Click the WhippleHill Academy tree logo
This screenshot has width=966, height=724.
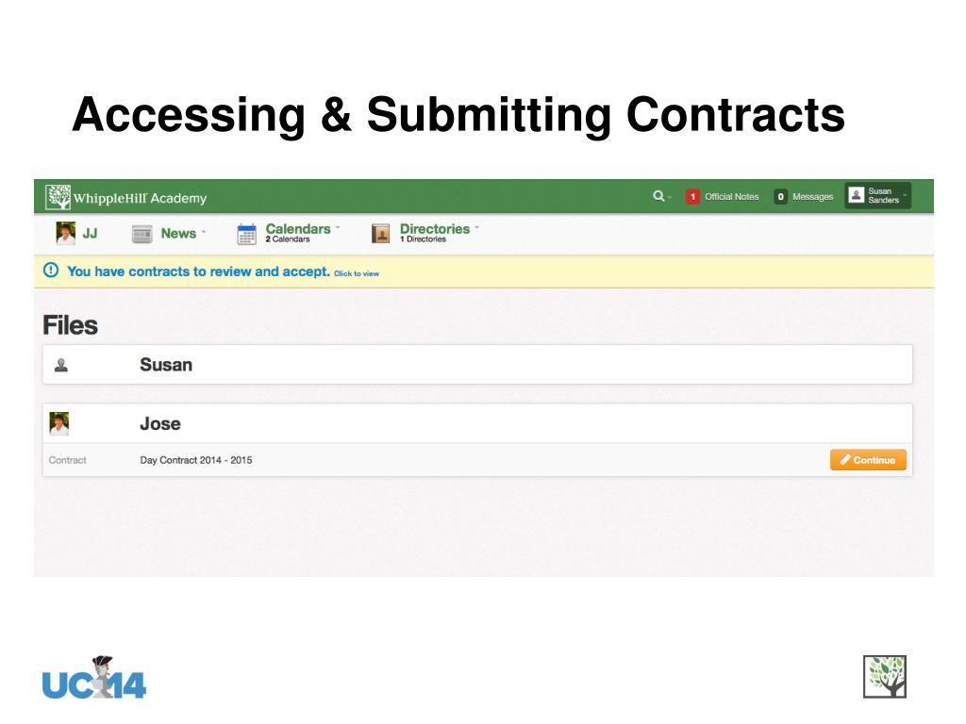58,196
